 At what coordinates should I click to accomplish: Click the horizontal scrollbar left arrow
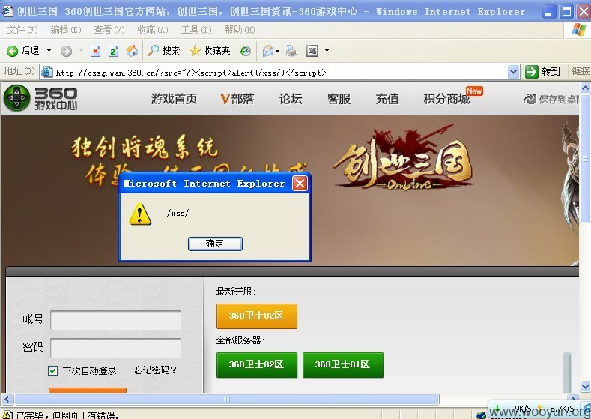[x=7, y=399]
